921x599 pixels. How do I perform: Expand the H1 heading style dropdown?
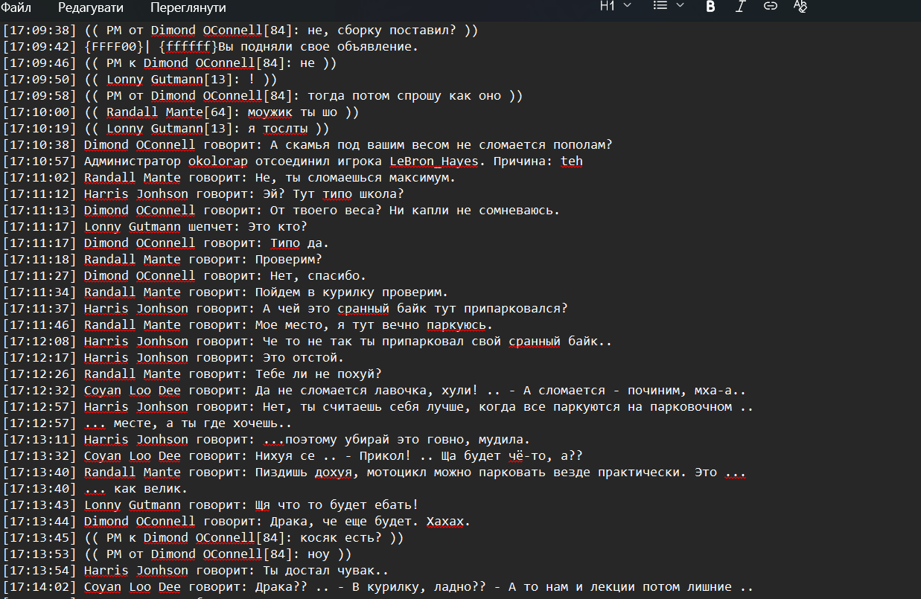[615, 6]
